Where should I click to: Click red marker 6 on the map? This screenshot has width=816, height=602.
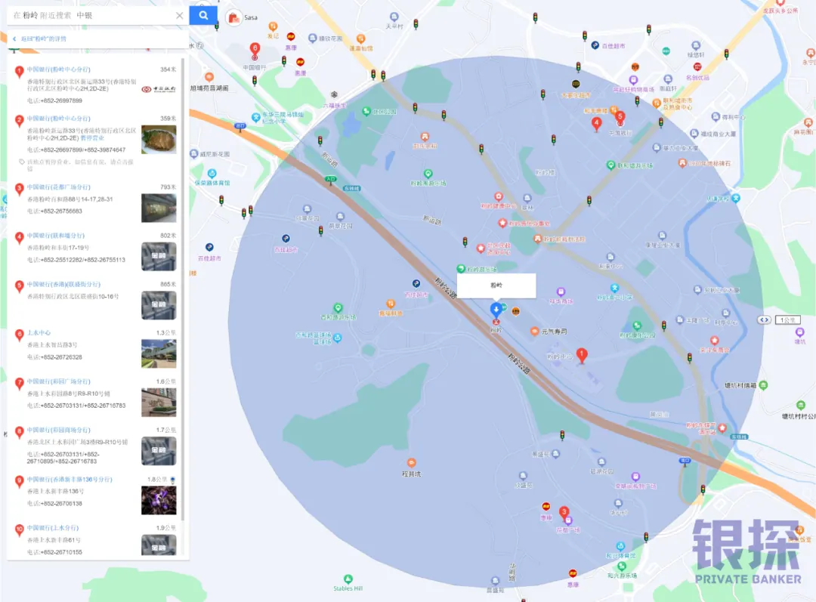click(x=255, y=49)
